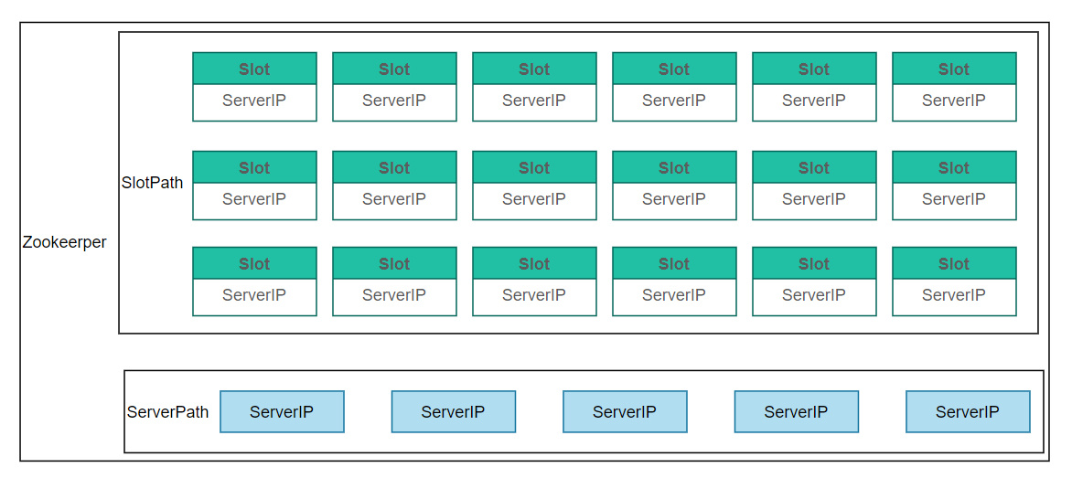
Task: Select middle blue ServerIP box in ServerPath
Action: [x=625, y=412]
